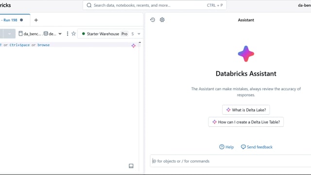Click the Assistant sparkle icon in editor line
The height and width of the screenshot is (175, 311).
tap(134, 46)
